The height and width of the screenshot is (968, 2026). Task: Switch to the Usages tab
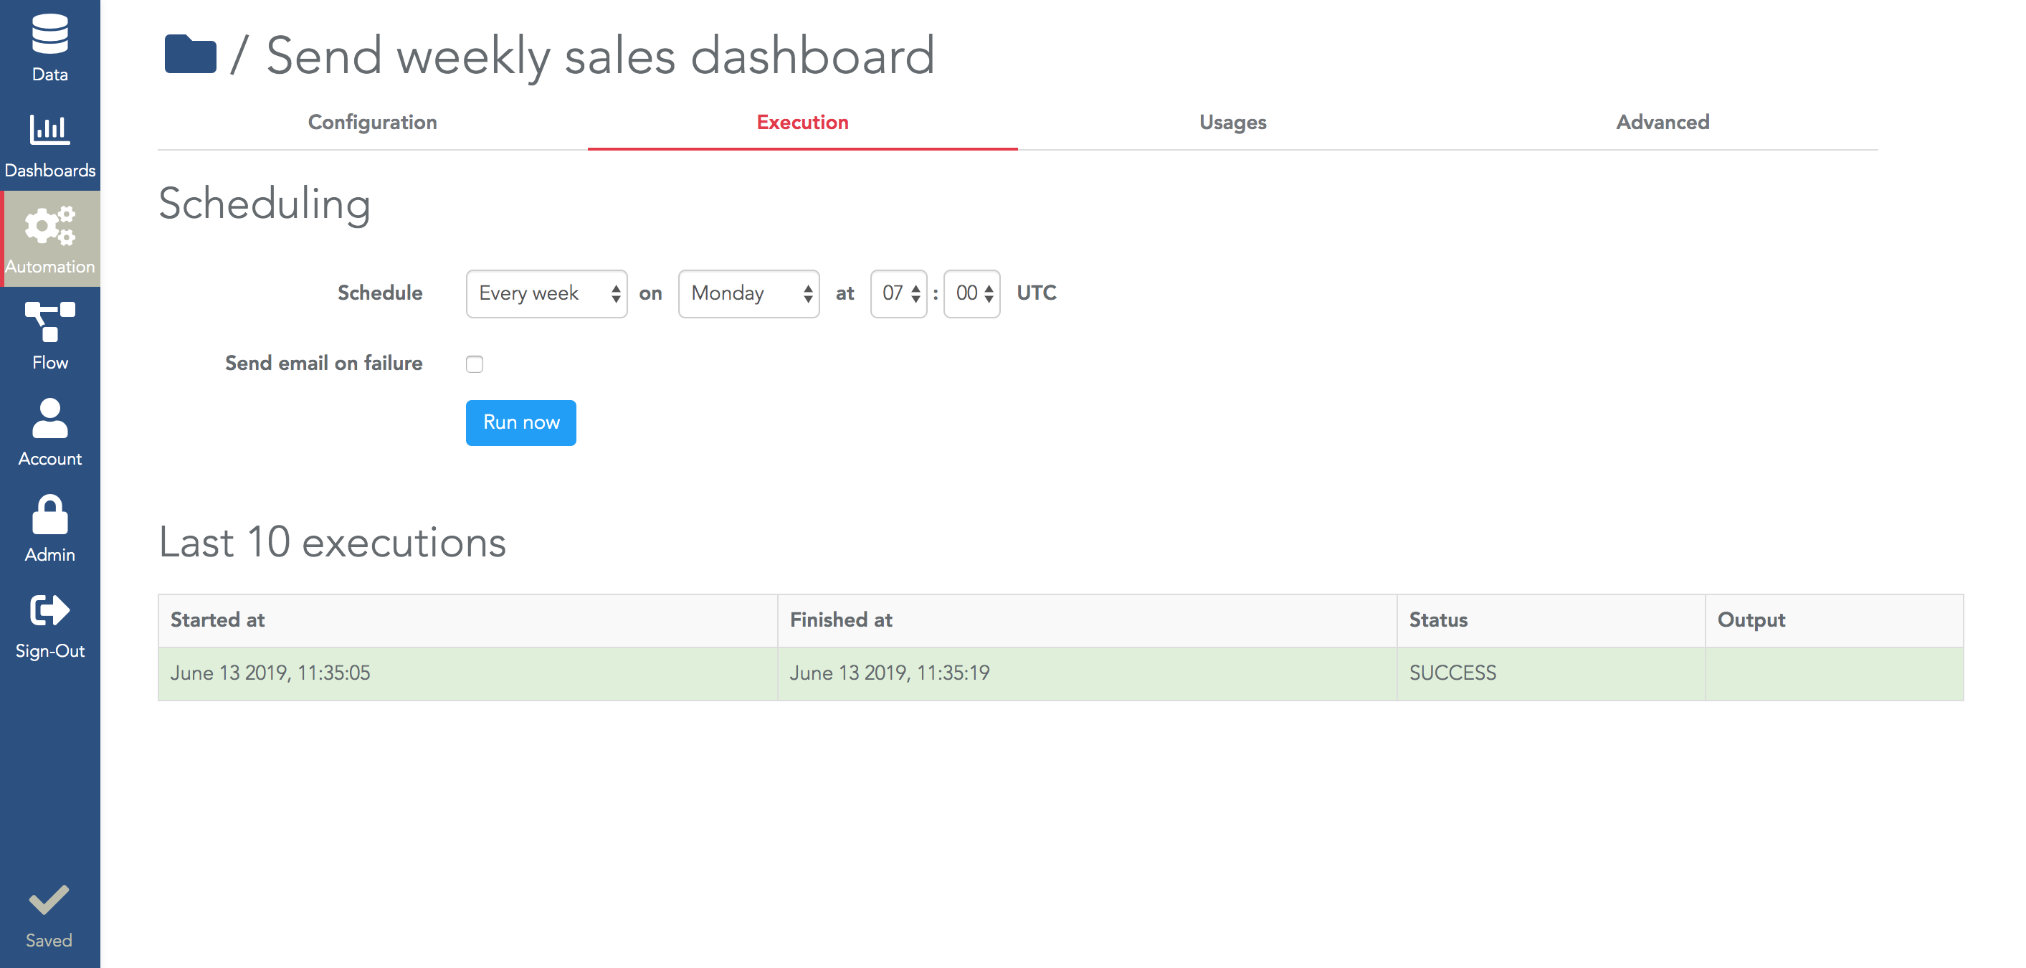tap(1232, 121)
